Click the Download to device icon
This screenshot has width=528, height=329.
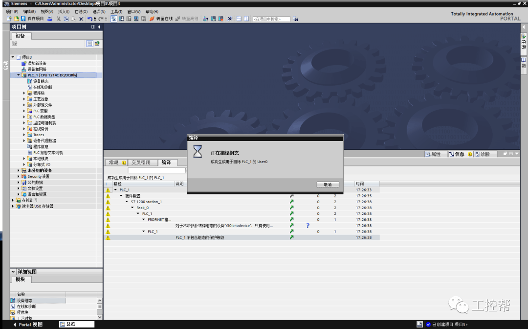(x=121, y=19)
